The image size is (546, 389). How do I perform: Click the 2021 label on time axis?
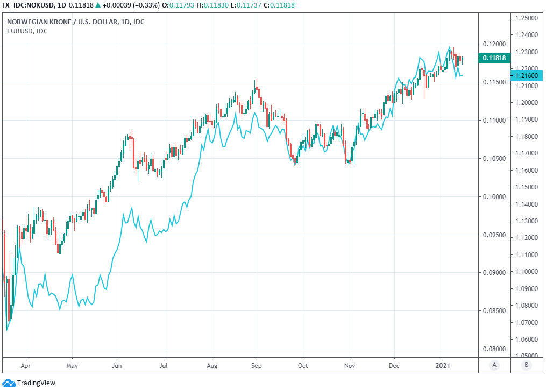443,365
